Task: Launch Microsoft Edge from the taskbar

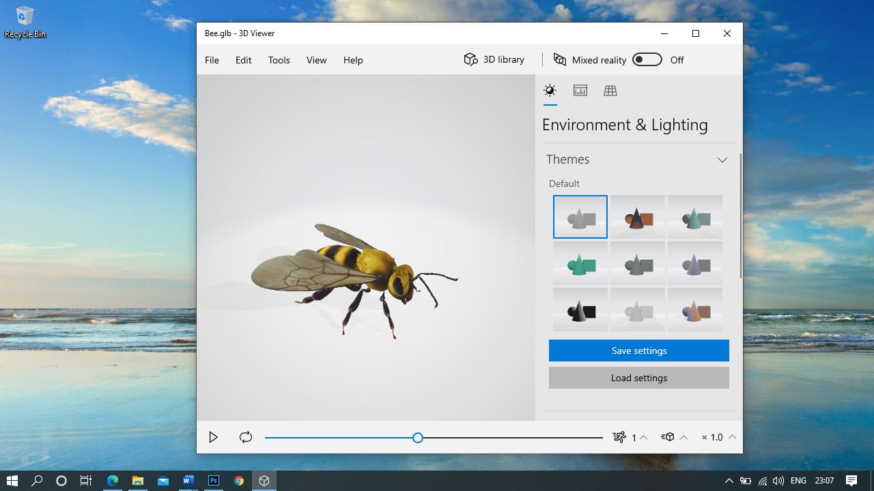Action: (112, 481)
